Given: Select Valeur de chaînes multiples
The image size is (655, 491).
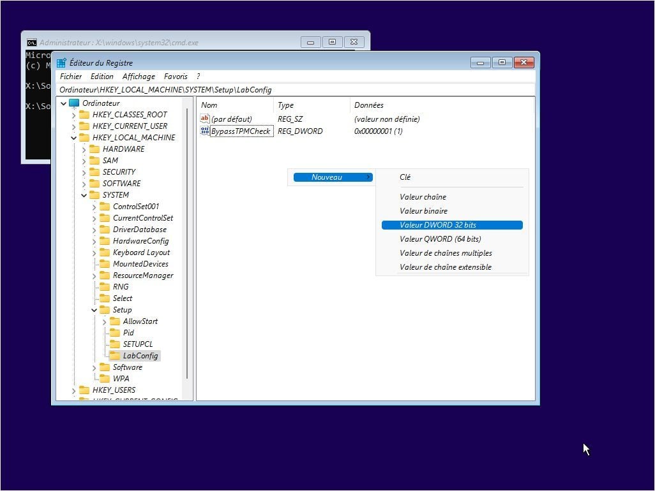Looking at the screenshot, I should (452, 253).
